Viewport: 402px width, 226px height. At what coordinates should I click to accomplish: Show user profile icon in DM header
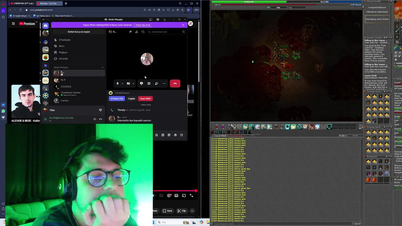(x=143, y=32)
